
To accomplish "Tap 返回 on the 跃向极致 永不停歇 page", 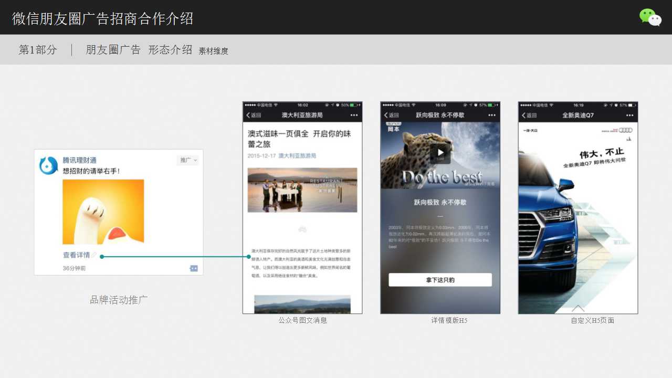I will tap(392, 115).
